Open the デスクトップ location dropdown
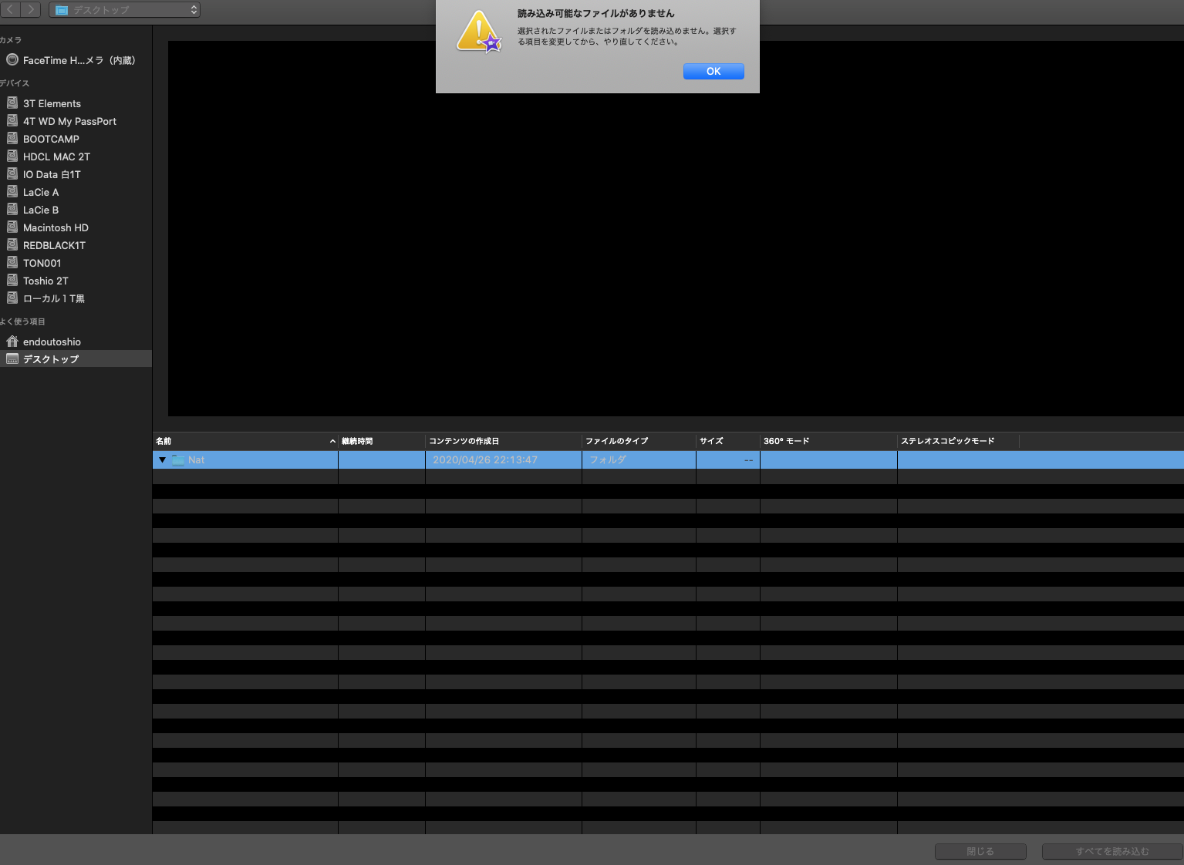 [125, 10]
